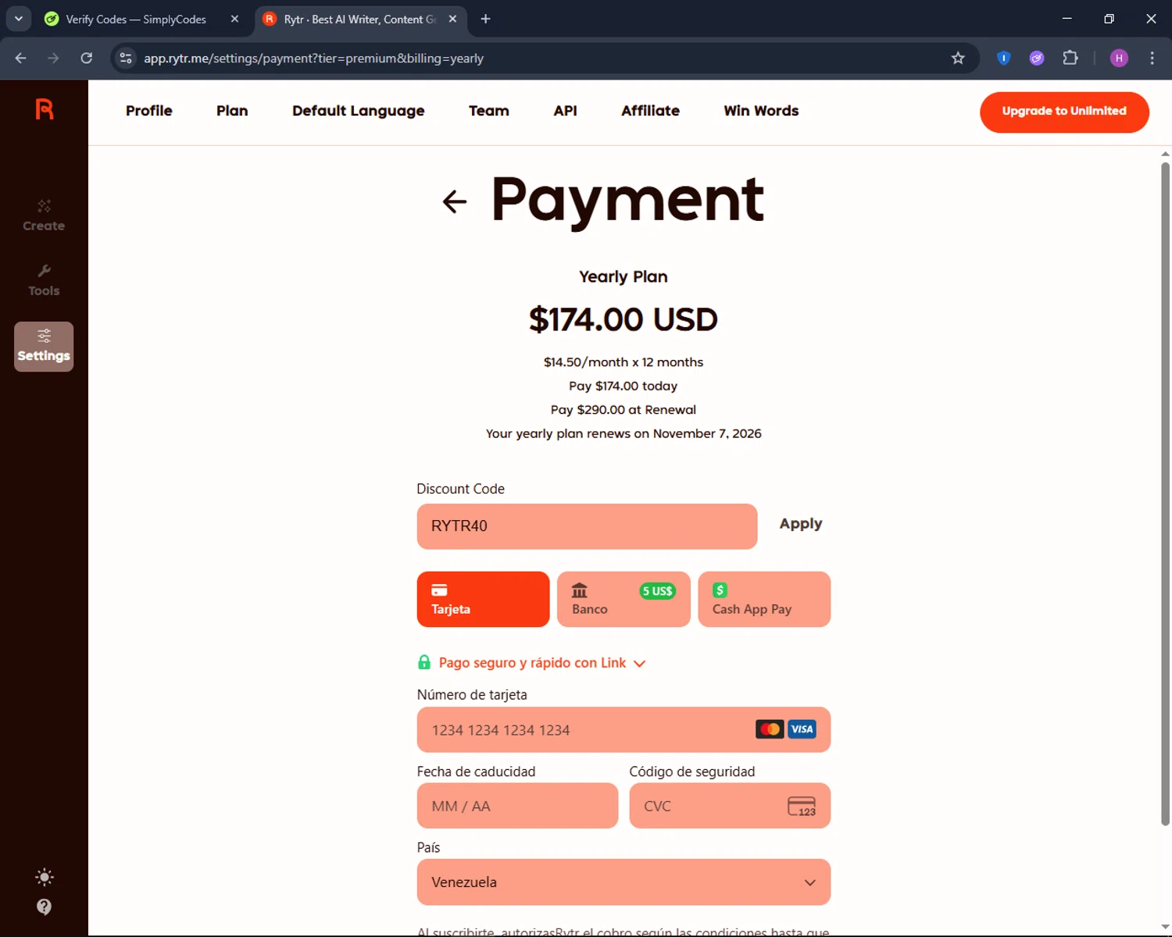The width and height of the screenshot is (1172, 937).
Task: Open the purple round extension icon
Action: coord(1037,58)
